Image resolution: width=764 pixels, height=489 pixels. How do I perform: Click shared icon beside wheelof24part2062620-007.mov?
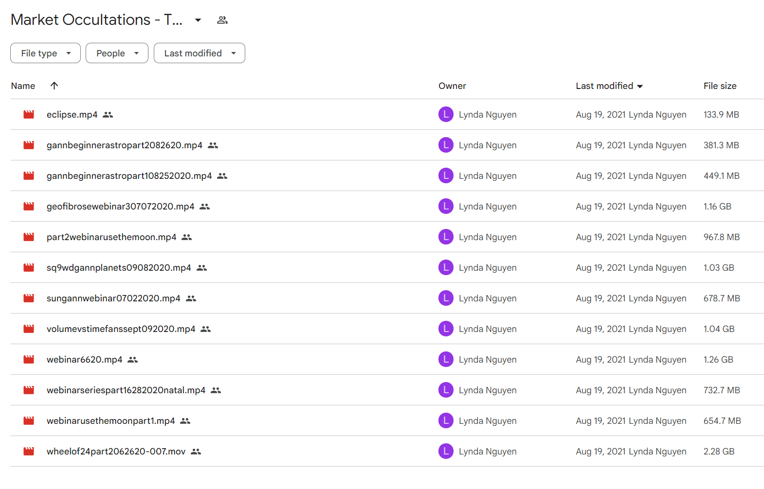[196, 452]
